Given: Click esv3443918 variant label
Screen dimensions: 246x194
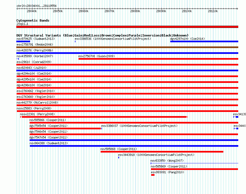Looking at the screenshot, I should coord(156,155).
